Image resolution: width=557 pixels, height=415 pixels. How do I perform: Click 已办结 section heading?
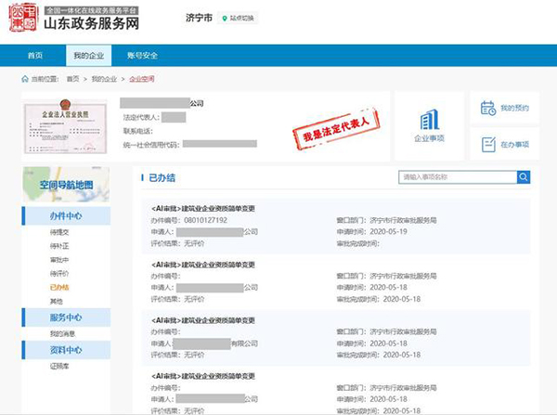click(x=162, y=177)
